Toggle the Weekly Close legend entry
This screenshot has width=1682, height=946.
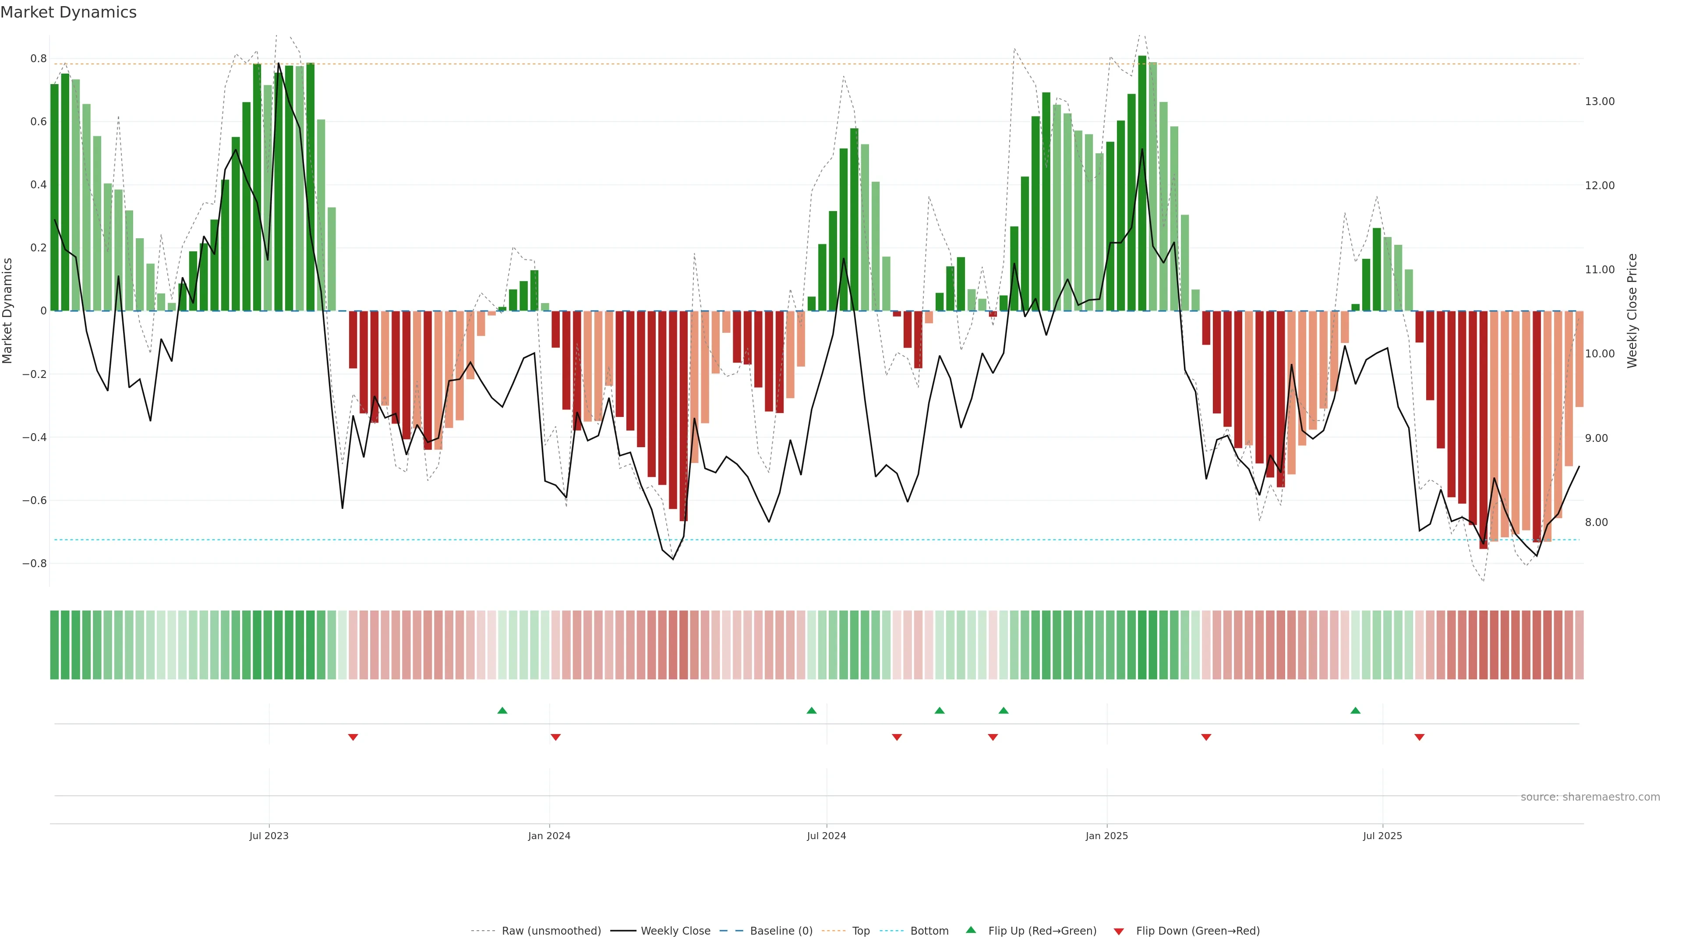(675, 931)
